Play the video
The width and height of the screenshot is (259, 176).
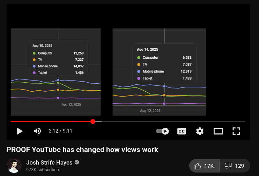20,131
